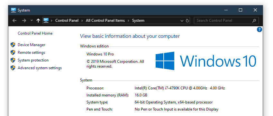This screenshot has width=273, height=116.
Task: Click shield icon beside Remote settings
Action: [x=13, y=53]
